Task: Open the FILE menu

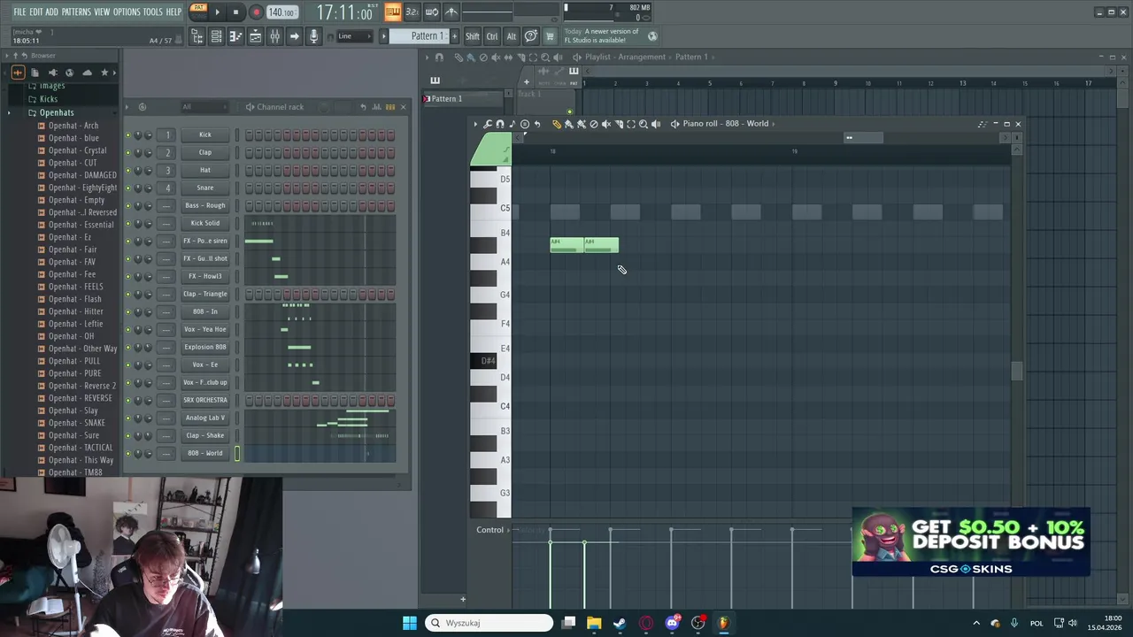Action: click(19, 12)
